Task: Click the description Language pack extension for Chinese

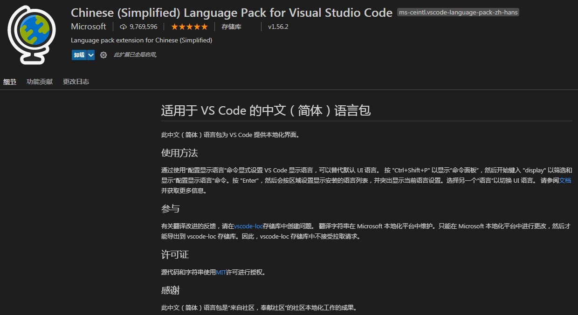Action: click(142, 41)
